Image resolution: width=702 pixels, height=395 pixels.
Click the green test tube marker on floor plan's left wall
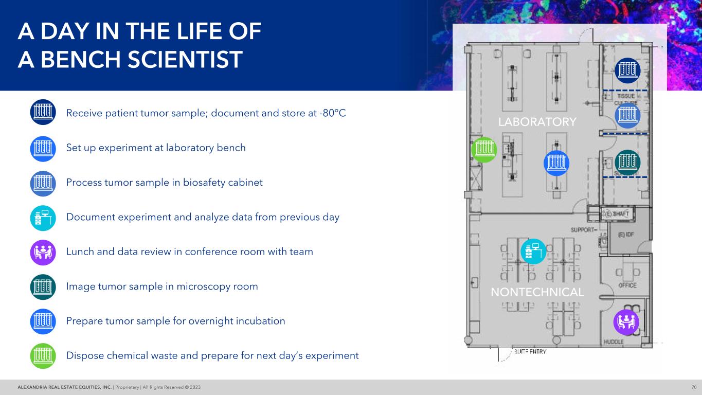coord(484,150)
